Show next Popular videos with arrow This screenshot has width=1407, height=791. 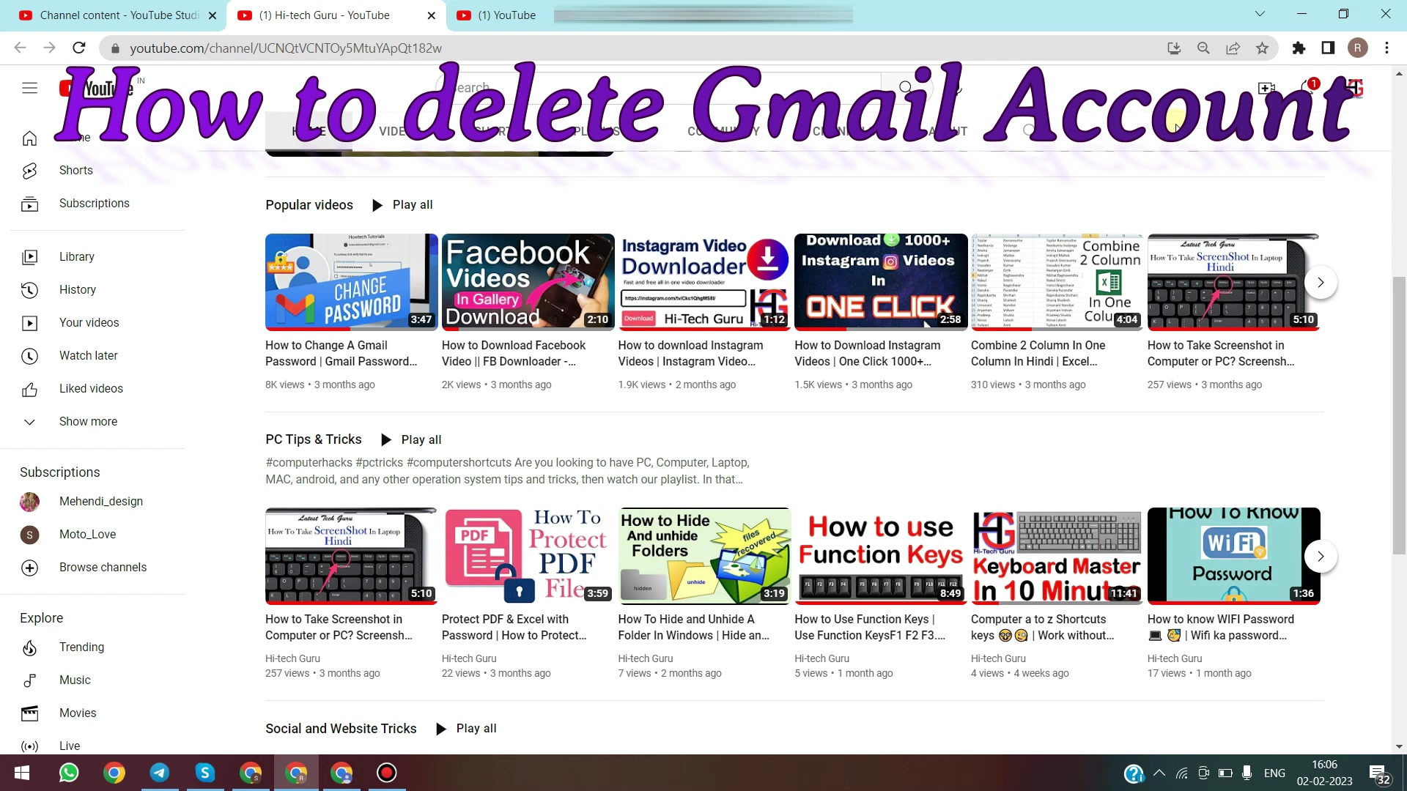pos(1321,283)
